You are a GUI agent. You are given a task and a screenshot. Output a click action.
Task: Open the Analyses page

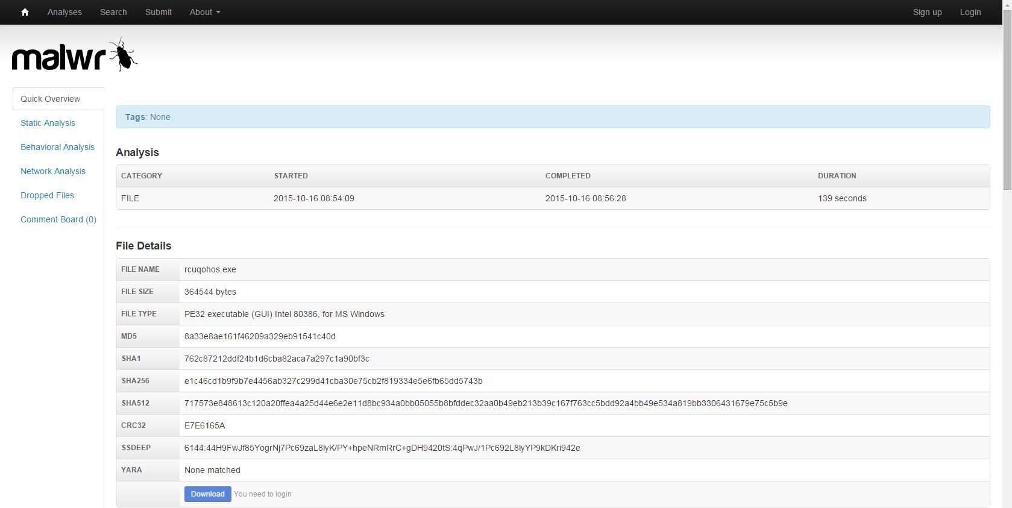pos(64,12)
